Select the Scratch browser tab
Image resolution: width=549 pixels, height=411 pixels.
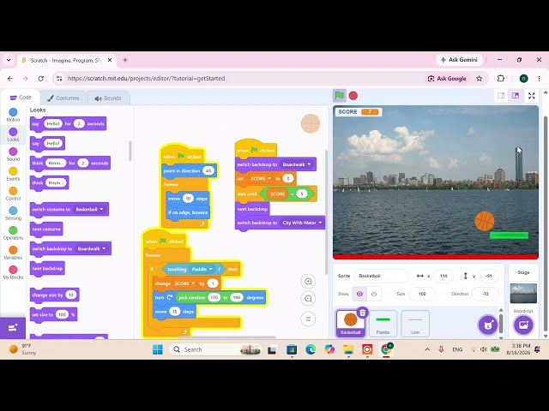[x=67, y=60]
